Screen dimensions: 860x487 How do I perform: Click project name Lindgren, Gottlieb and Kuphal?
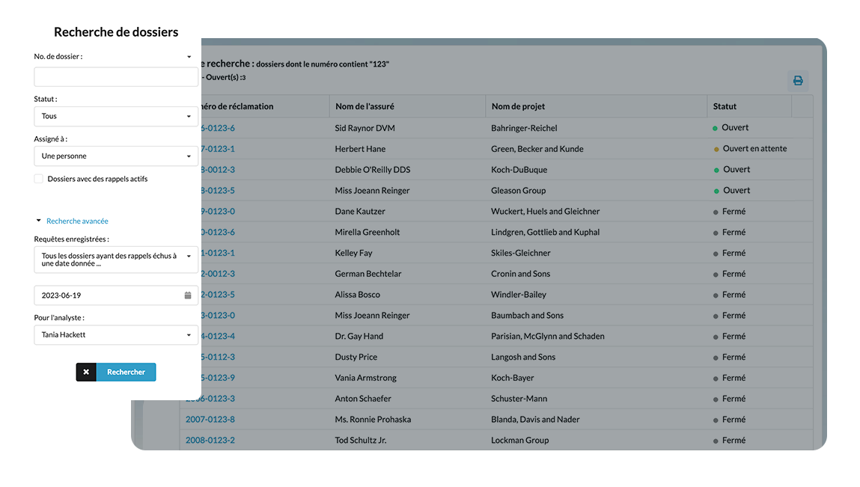pos(545,233)
